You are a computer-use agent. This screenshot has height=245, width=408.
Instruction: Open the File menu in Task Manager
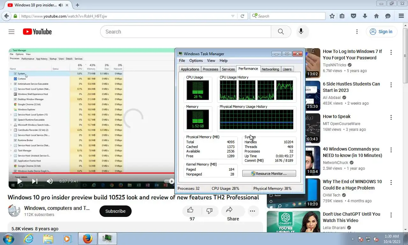pos(182,61)
